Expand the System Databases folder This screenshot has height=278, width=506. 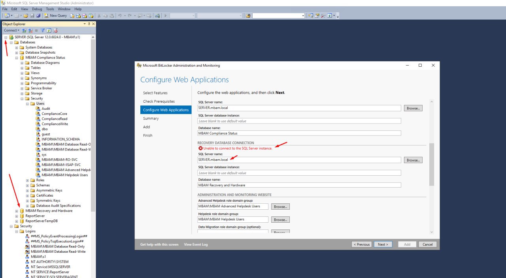point(17,47)
